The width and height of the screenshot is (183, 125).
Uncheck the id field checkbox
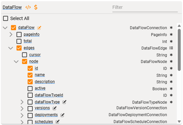click(x=30, y=68)
